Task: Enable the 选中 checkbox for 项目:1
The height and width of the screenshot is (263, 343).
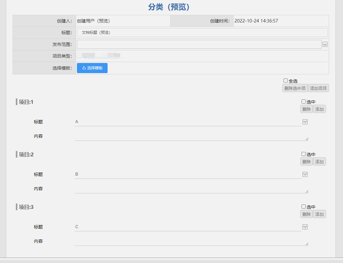Action: (303, 101)
